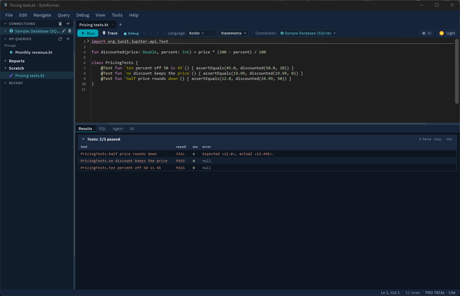Click trash icon on Sample Database row
Viewport: 460px width, 296px height.
tap(70, 31)
